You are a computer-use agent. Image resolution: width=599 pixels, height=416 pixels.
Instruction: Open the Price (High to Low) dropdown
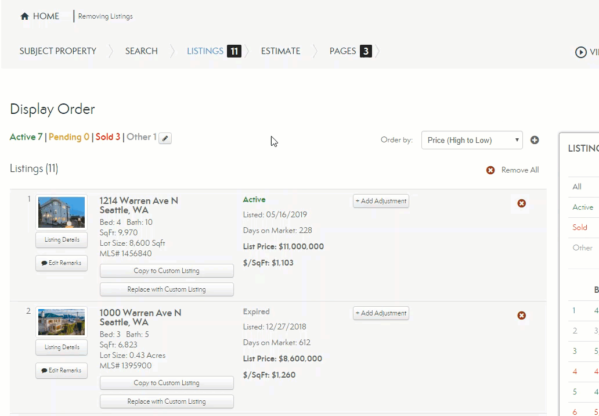tap(471, 140)
